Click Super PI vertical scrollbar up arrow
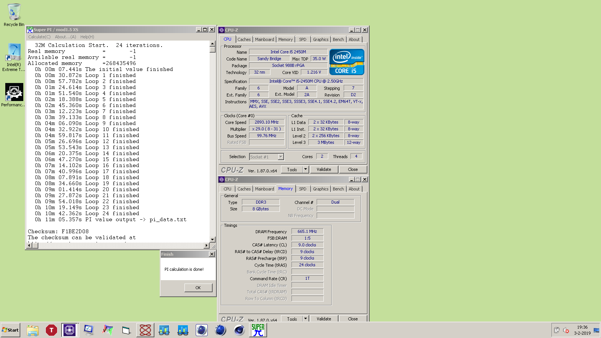The height and width of the screenshot is (338, 601). click(213, 44)
